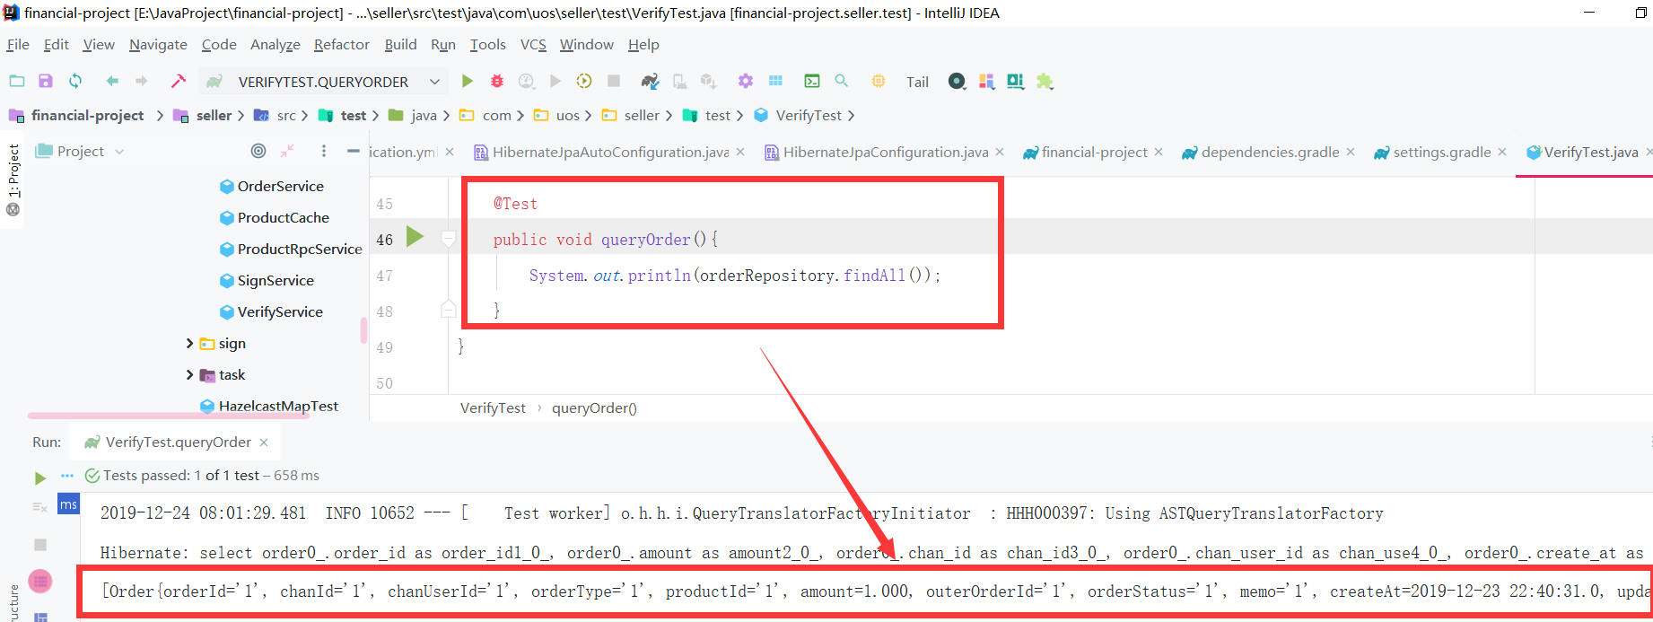Select ProductRpcService in the project tree

point(300,249)
